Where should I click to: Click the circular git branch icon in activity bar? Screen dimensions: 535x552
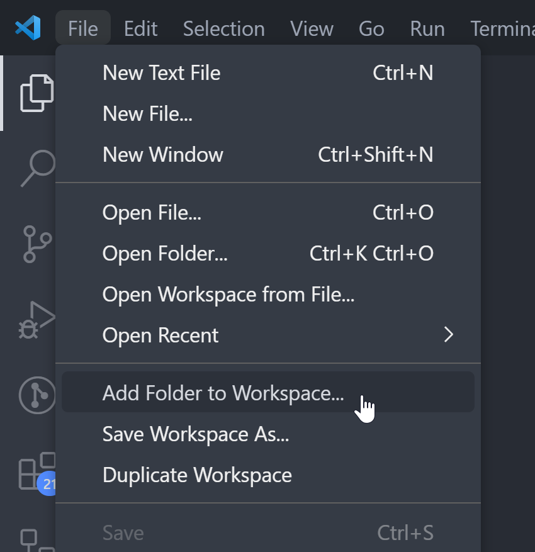point(37,395)
